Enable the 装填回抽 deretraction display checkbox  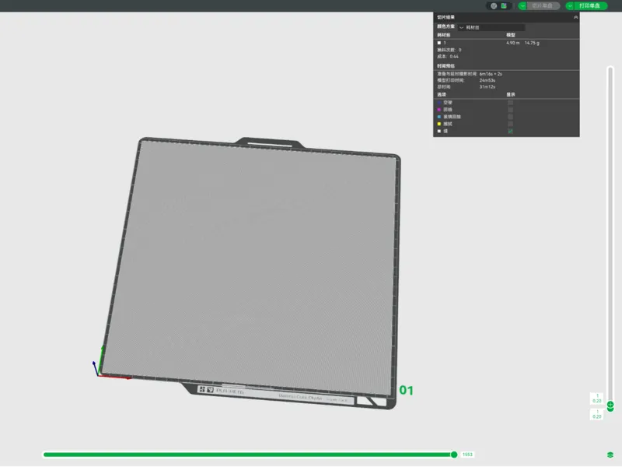tap(511, 117)
